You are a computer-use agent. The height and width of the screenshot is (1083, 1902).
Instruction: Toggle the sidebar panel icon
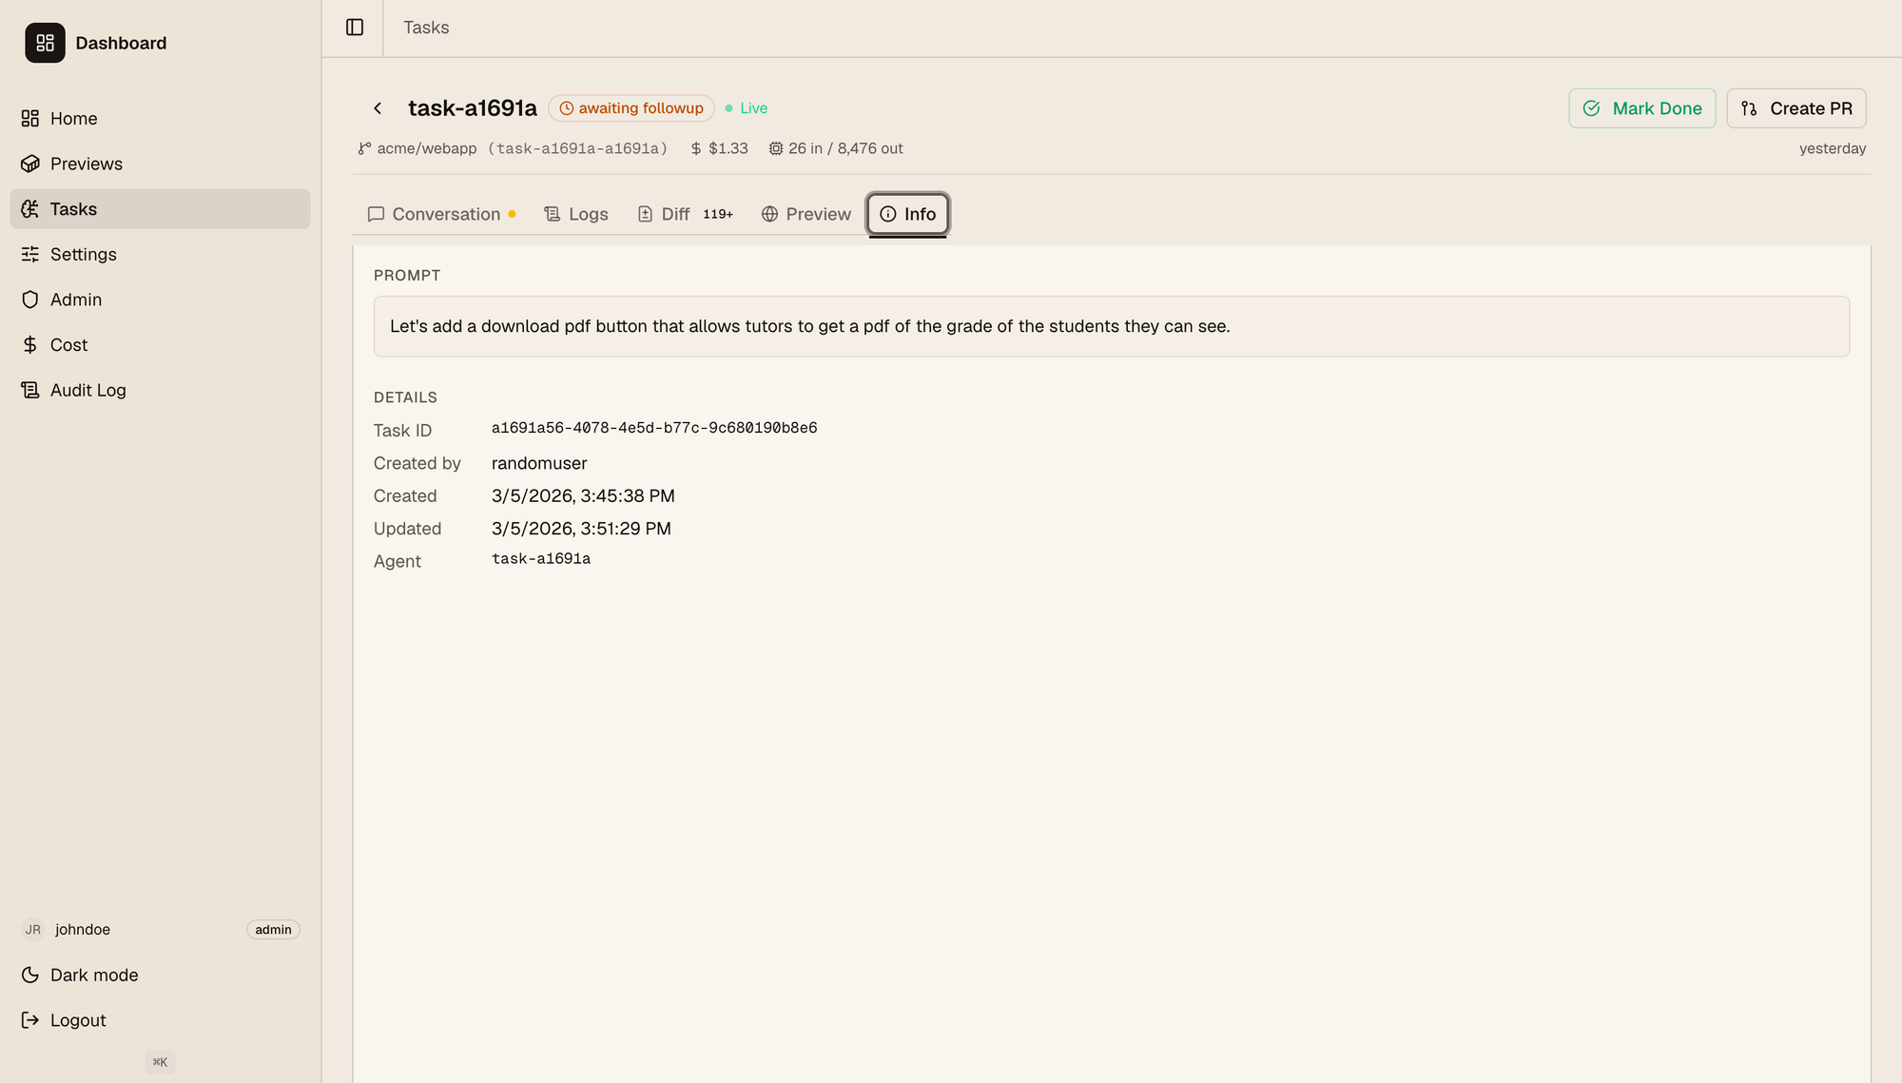pos(355,28)
